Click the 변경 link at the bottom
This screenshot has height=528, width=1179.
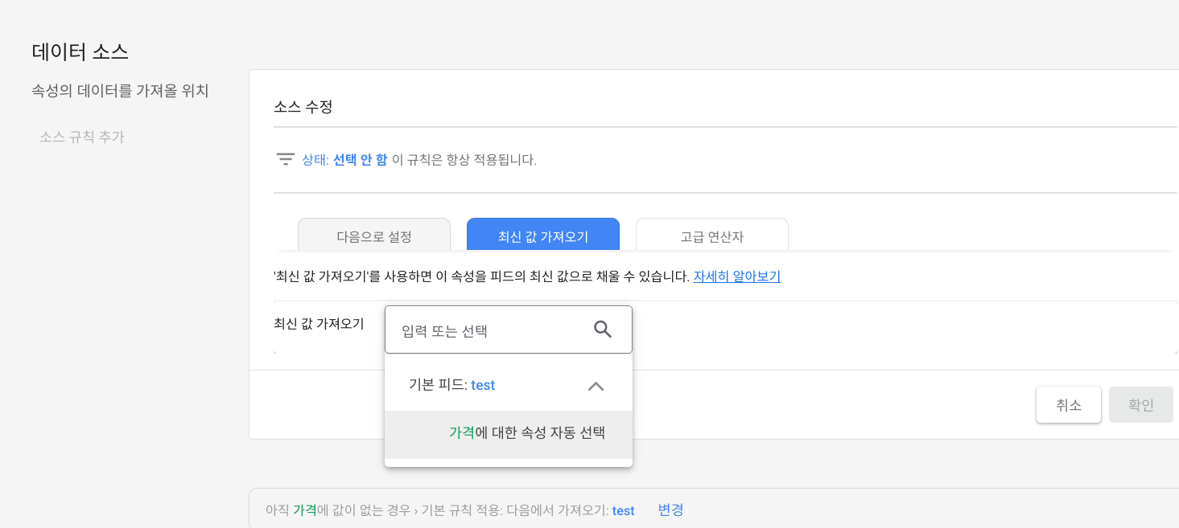(670, 510)
